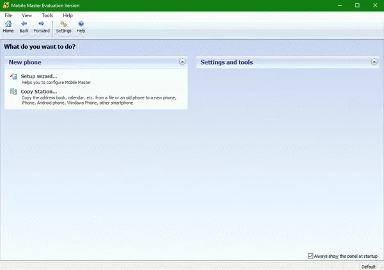The width and height of the screenshot is (384, 270).
Task: Click the New phone panel header
Action: (96, 62)
